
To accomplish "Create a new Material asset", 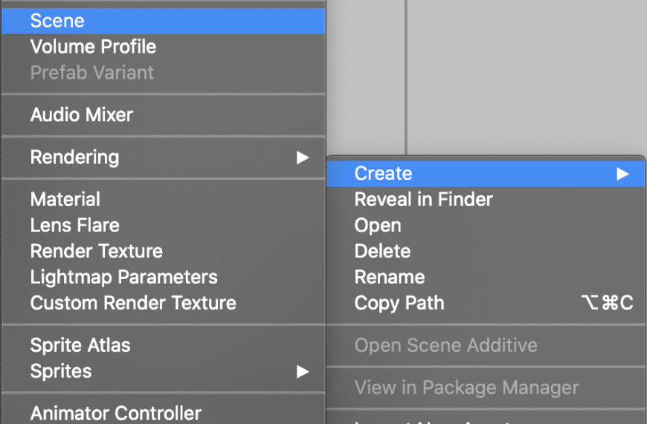I will pyautogui.click(x=164, y=199).
